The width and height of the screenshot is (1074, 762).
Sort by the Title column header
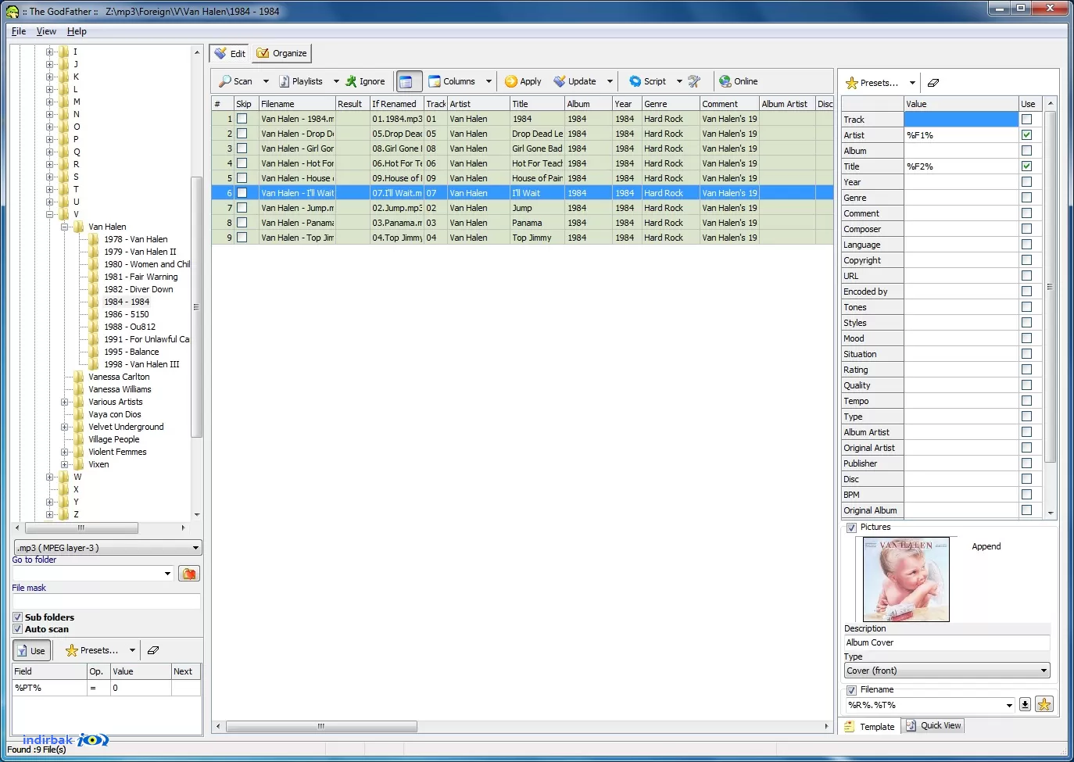pos(537,104)
